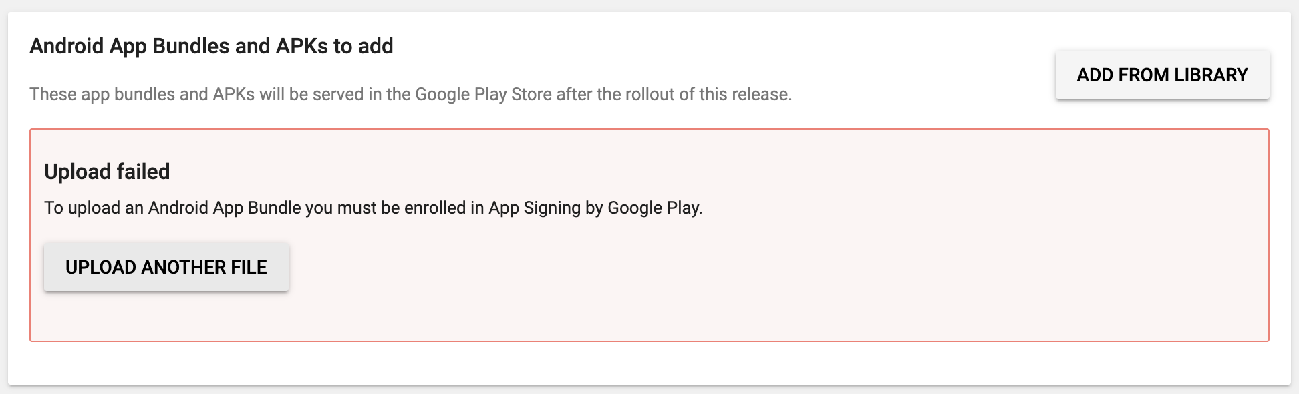Click the white space below the error box
Viewport: 1299px width, 394px height.
(648, 363)
